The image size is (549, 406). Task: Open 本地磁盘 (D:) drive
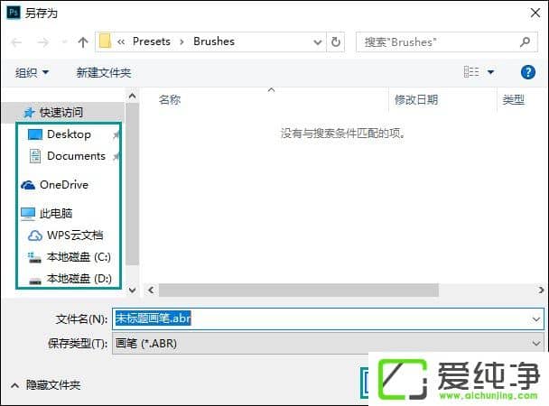[x=78, y=279]
